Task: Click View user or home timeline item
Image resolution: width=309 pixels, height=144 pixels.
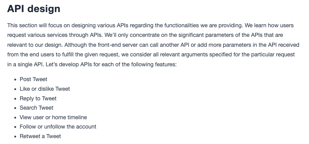Action: (x=53, y=117)
